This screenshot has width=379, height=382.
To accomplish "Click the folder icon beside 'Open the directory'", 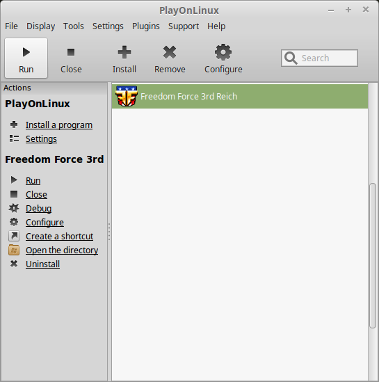I will [x=14, y=250].
